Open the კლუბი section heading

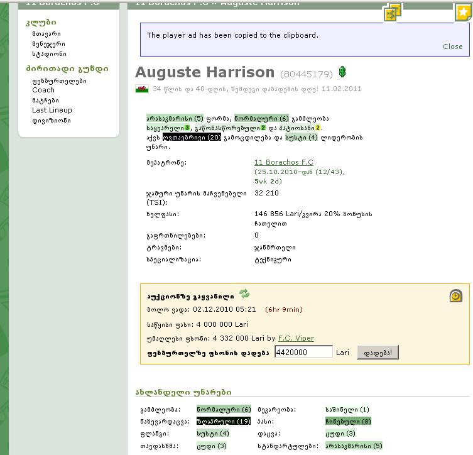tap(41, 23)
